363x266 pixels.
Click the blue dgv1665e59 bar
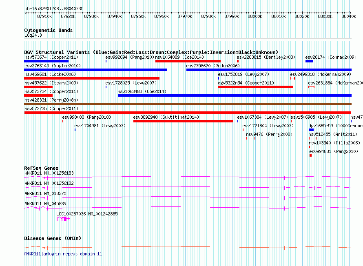[311, 130]
